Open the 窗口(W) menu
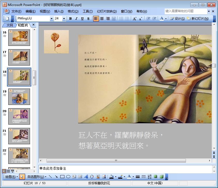The image size is (218, 188). (126, 11)
